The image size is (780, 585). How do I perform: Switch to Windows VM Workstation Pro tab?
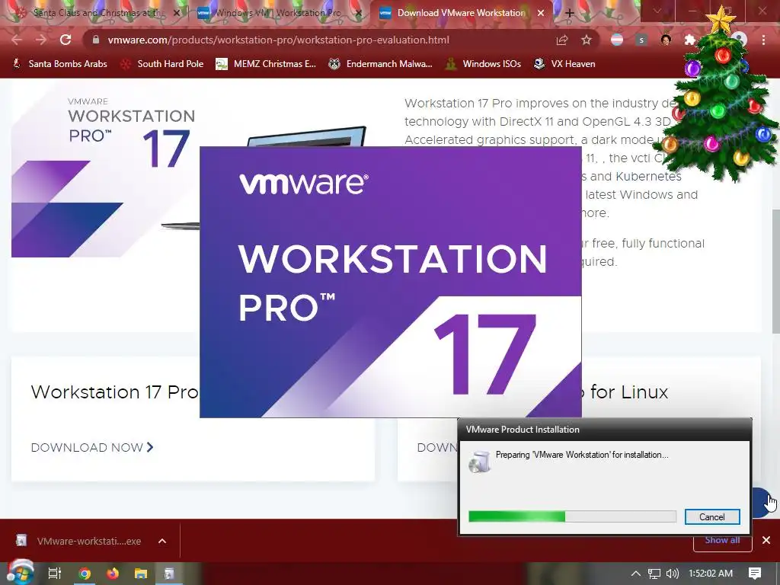pyautogui.click(x=279, y=14)
